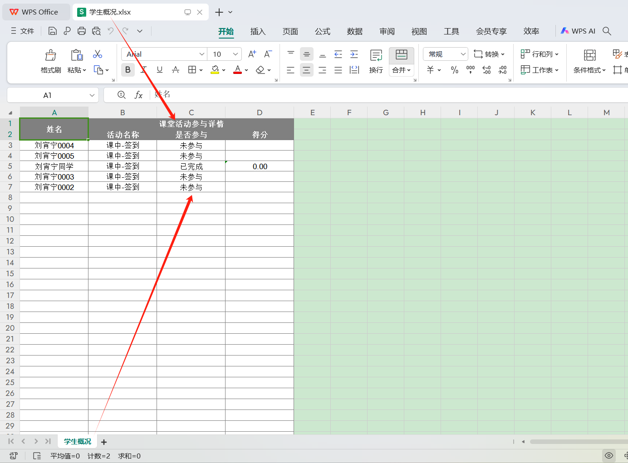Apply the red font color swatch
Screen dimensions: 628x463
tap(237, 70)
